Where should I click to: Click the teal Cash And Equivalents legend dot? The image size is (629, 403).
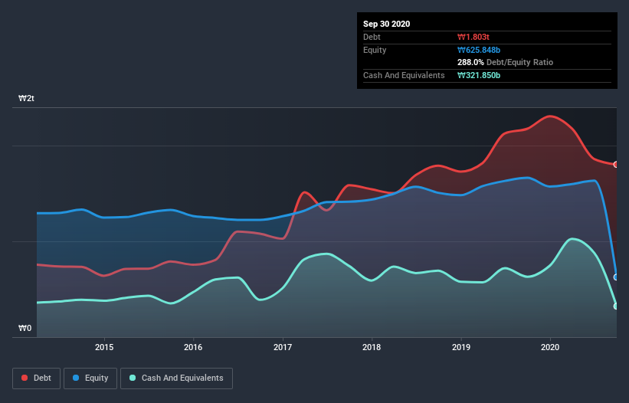(133, 378)
